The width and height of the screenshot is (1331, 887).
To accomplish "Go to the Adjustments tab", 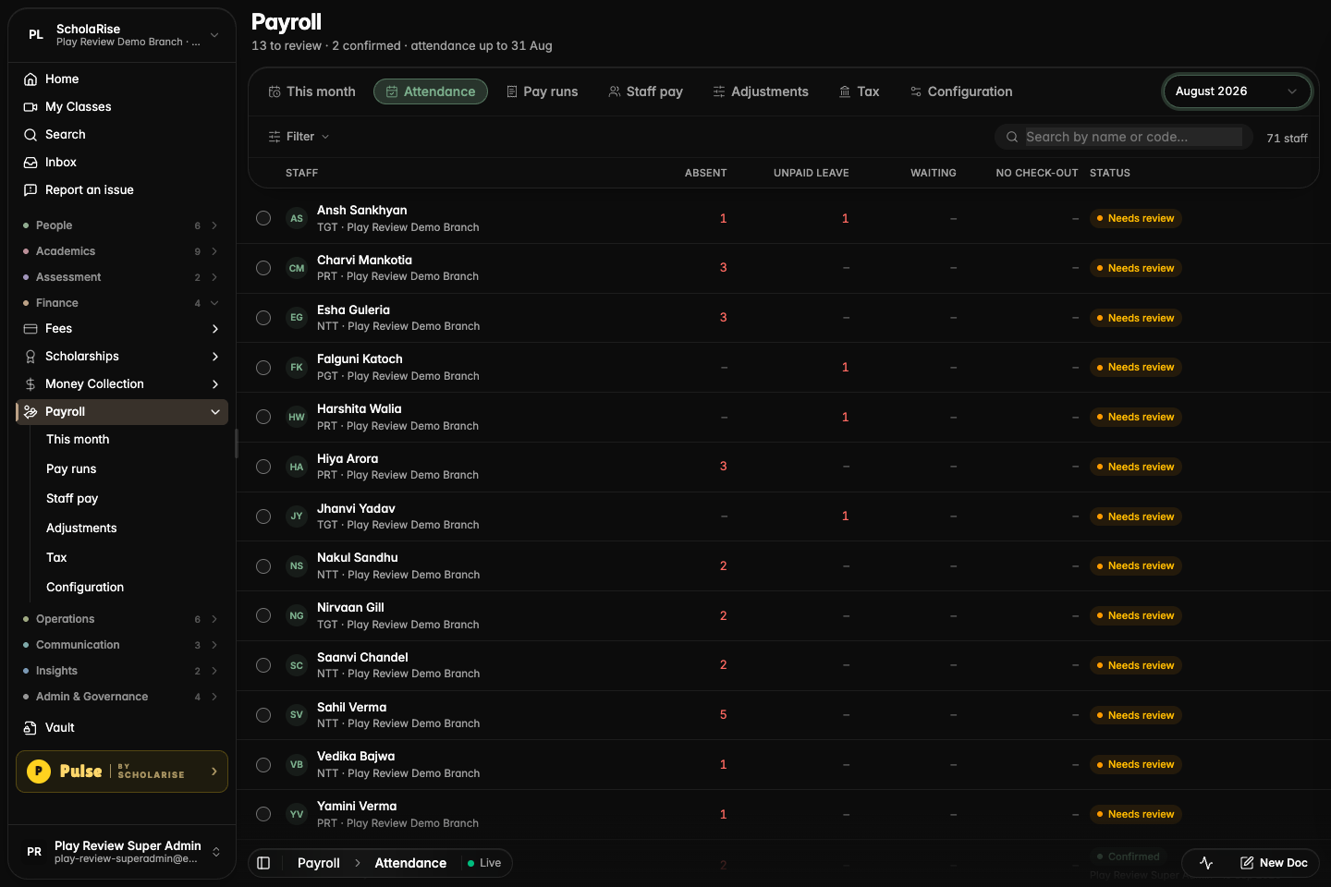I will click(761, 91).
